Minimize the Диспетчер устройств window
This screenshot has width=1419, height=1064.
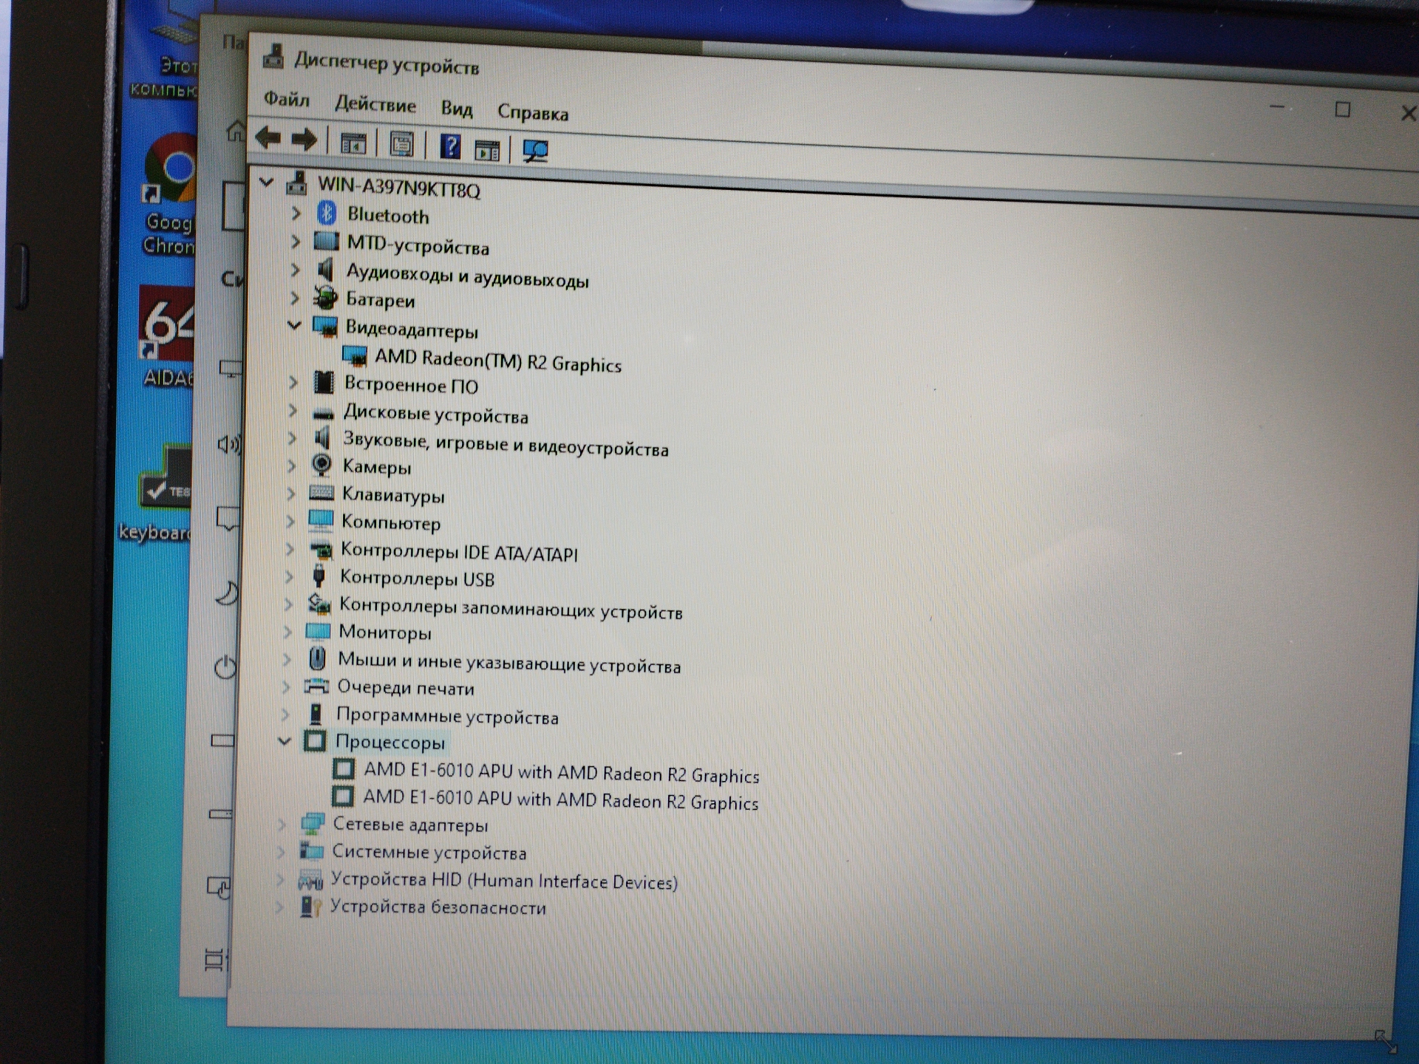[1277, 106]
